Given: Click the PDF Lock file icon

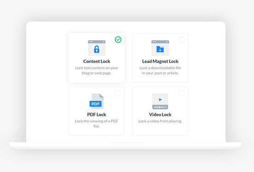Looking at the screenshot, I should tap(97, 101).
